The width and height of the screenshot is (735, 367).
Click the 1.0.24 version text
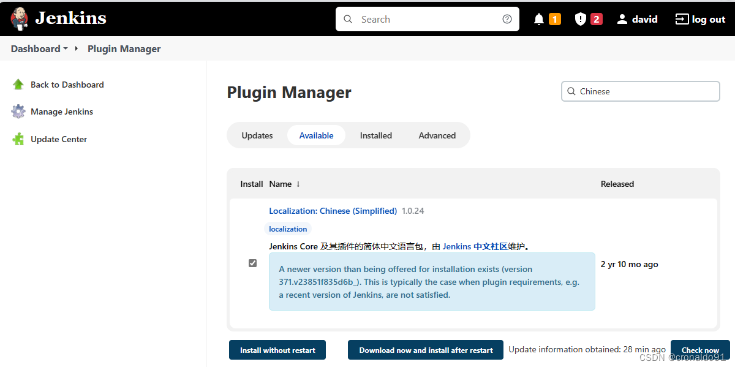[413, 211]
